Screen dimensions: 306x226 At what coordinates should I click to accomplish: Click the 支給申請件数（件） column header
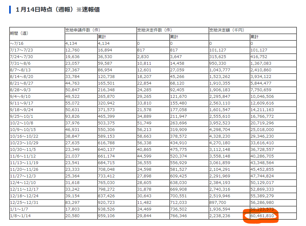click(83, 30)
